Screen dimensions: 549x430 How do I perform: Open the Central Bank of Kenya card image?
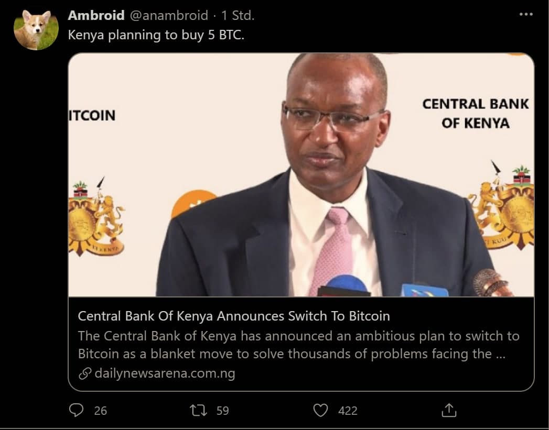click(x=301, y=175)
